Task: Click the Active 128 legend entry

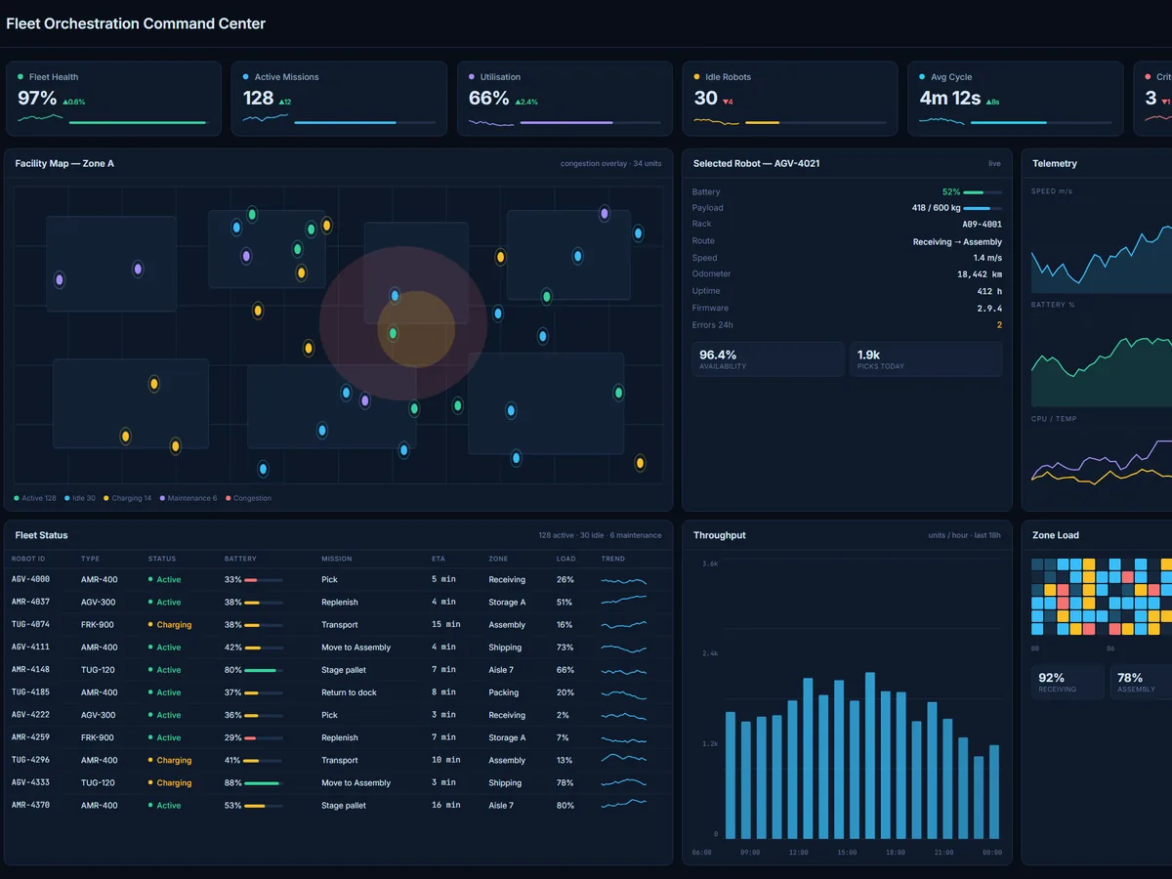Action: [35, 498]
